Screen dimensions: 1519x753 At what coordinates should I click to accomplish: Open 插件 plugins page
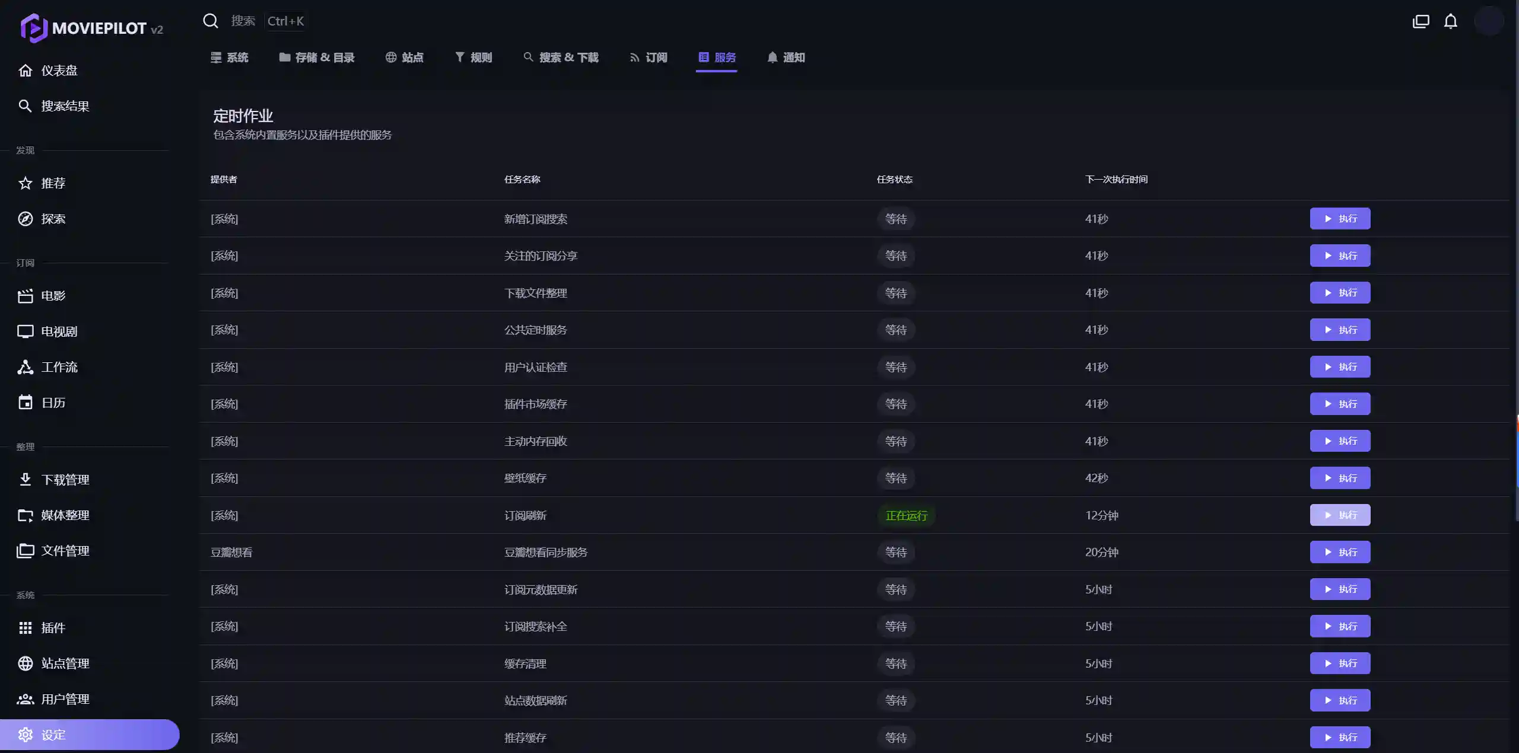pyautogui.click(x=53, y=628)
